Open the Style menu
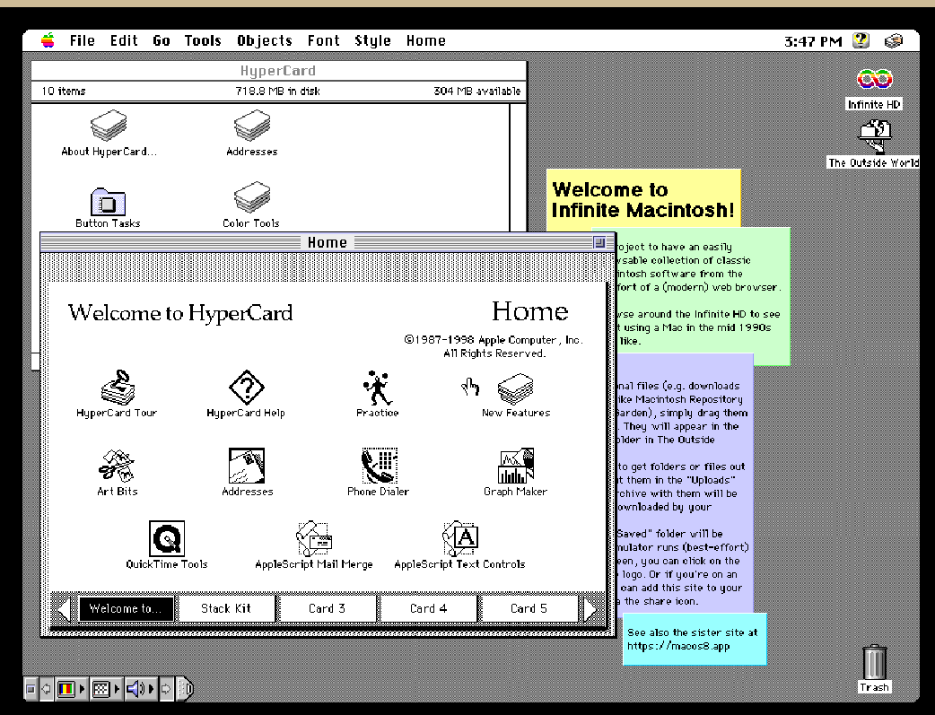935x715 pixels. coord(372,40)
